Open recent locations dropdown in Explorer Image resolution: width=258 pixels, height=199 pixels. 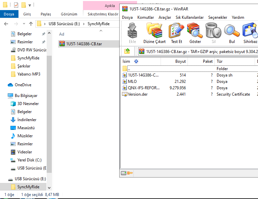click(x=24, y=24)
